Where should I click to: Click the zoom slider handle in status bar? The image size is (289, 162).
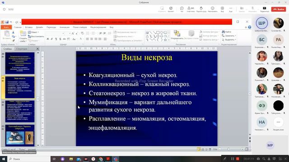pos(228,149)
